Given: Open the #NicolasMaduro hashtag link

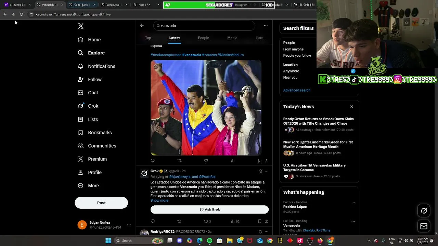Looking at the screenshot, I should [231, 55].
